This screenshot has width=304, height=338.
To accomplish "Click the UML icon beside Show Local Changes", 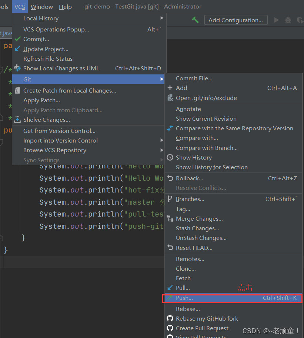I will click(x=17, y=68).
